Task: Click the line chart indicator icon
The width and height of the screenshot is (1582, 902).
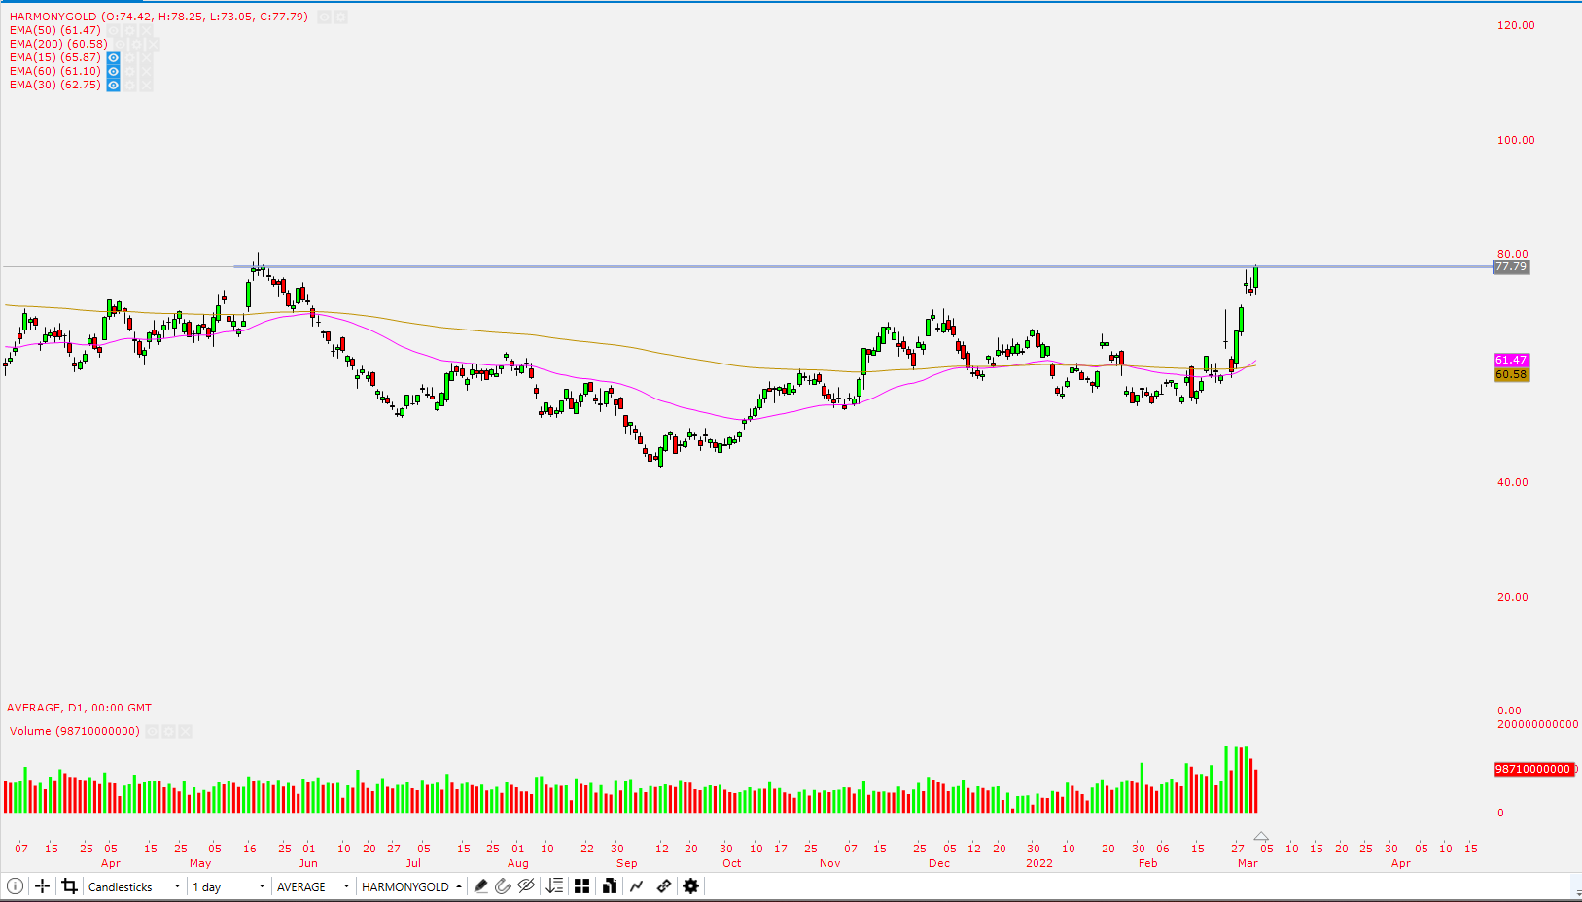Action: 637,886
